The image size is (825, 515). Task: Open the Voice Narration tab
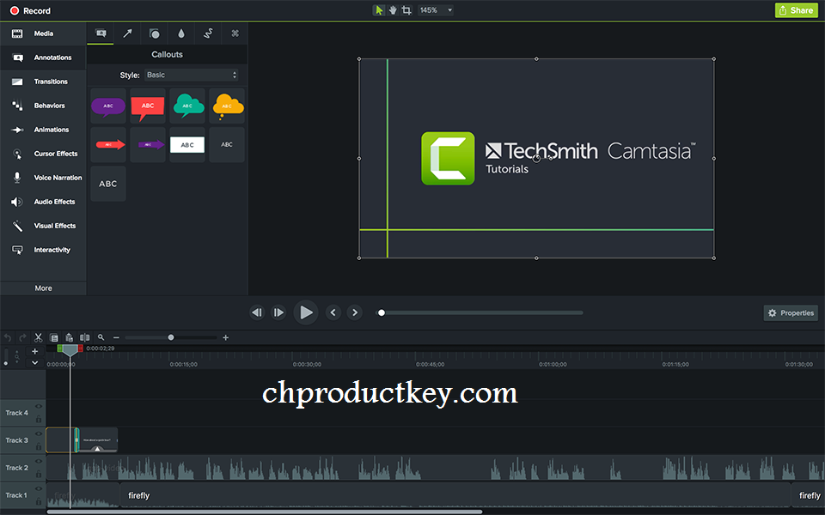click(43, 178)
